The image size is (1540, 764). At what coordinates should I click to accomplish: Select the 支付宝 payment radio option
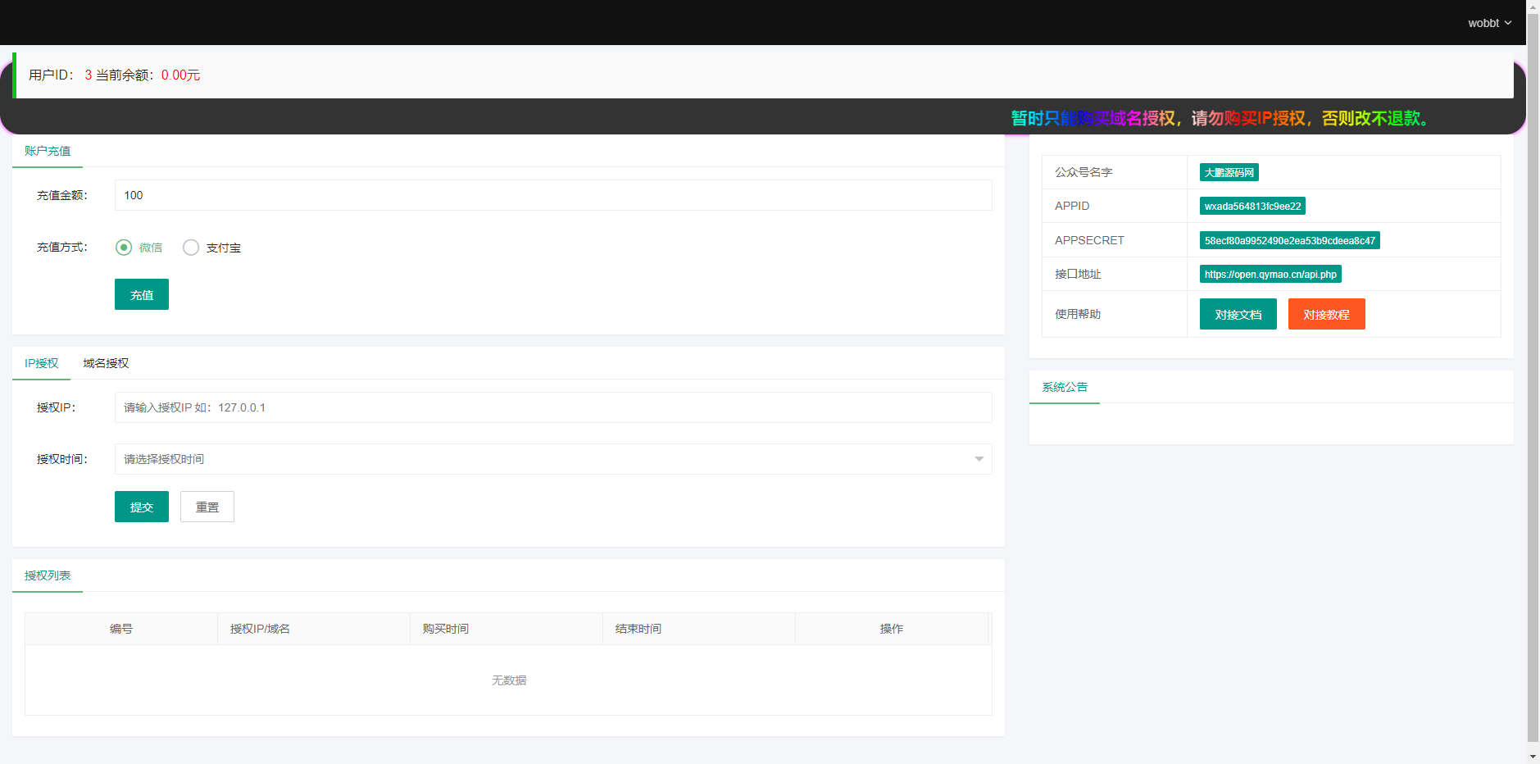[x=191, y=248]
